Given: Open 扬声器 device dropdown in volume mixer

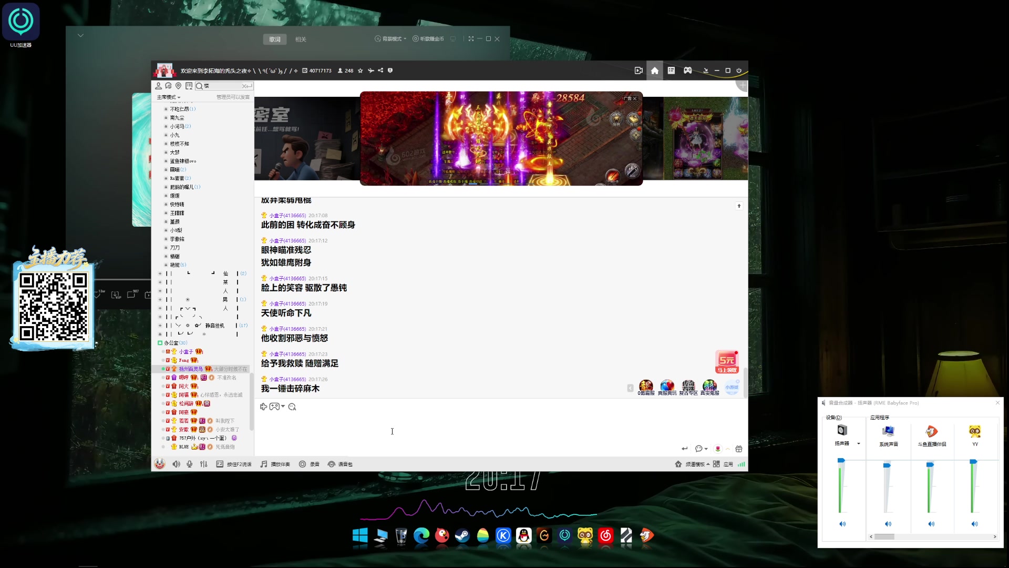Looking at the screenshot, I should pyautogui.click(x=859, y=444).
